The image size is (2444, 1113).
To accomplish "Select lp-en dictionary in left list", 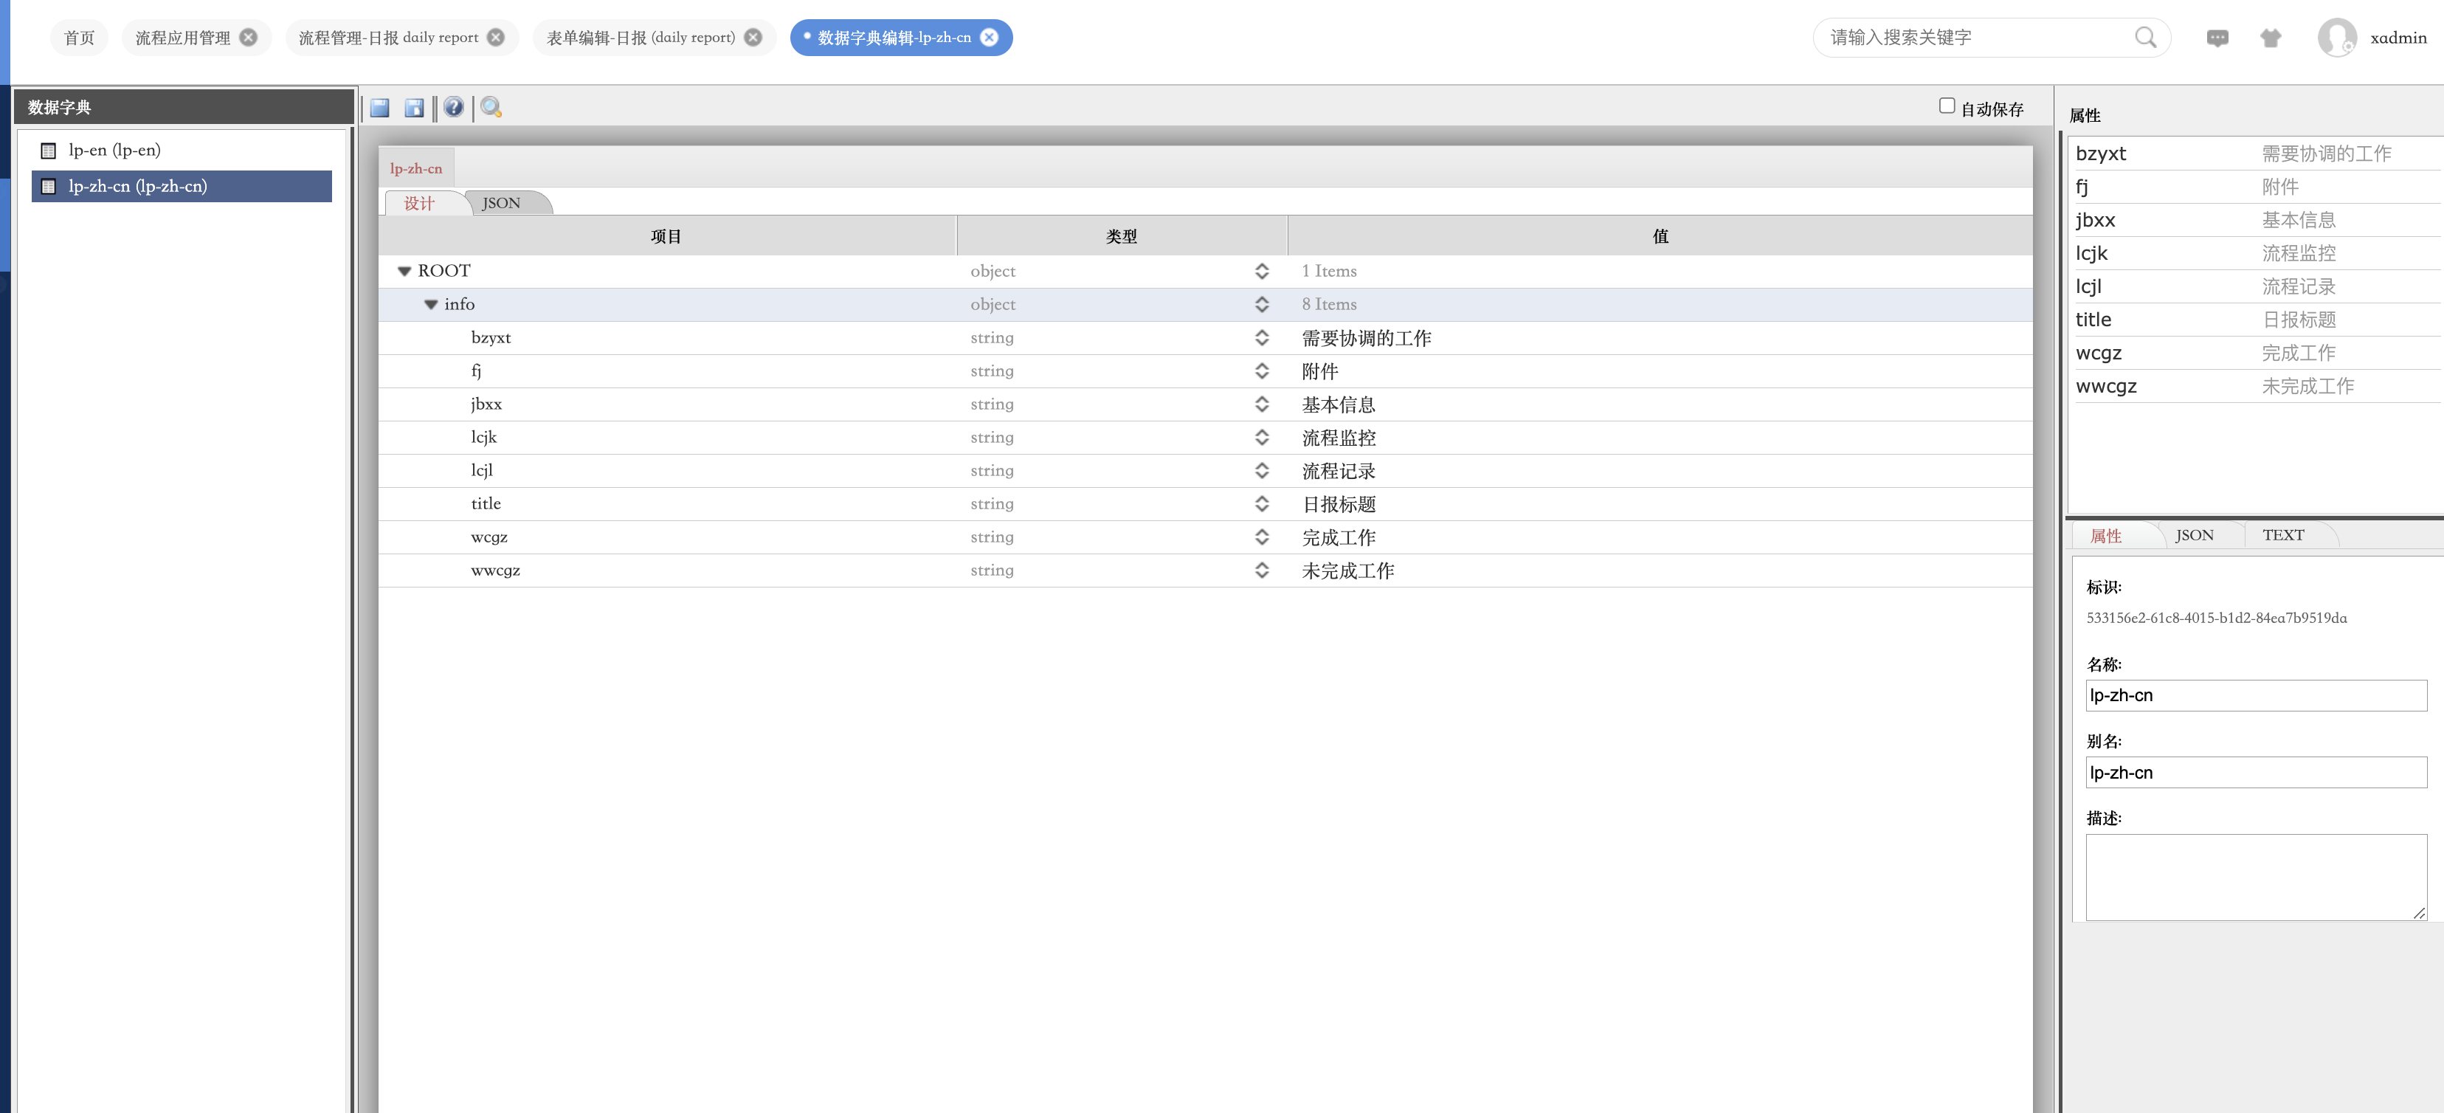I will [114, 150].
